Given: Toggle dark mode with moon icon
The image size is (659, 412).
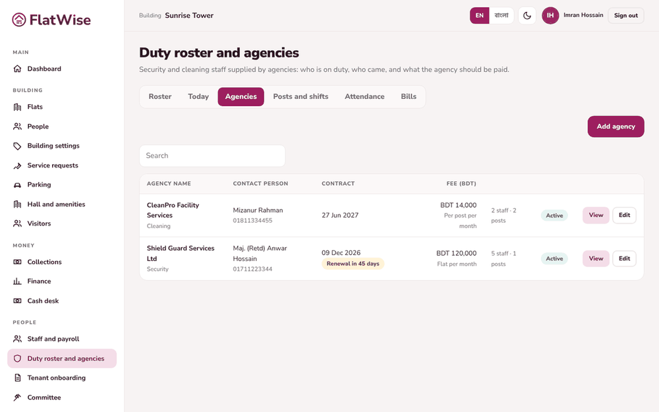Looking at the screenshot, I should click(527, 16).
